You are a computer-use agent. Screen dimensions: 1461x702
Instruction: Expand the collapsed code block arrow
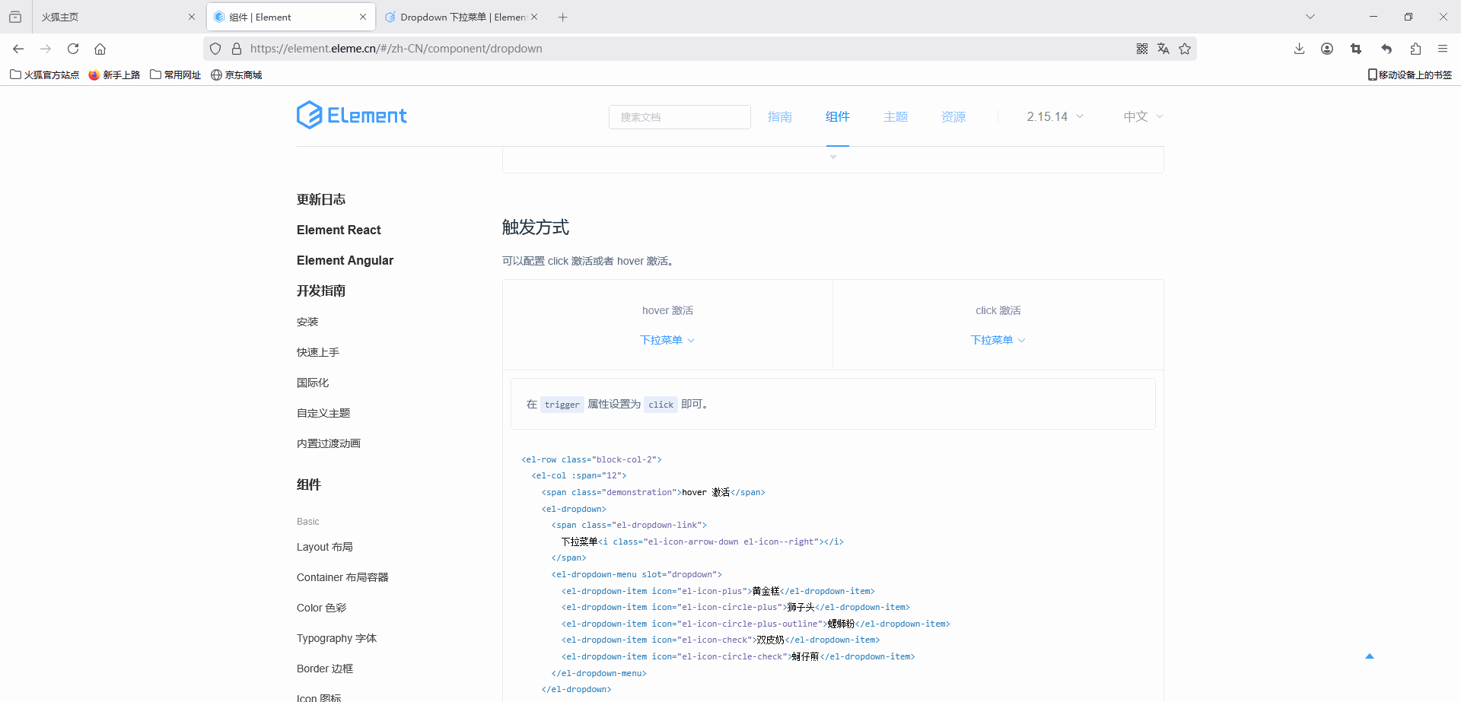tap(833, 157)
